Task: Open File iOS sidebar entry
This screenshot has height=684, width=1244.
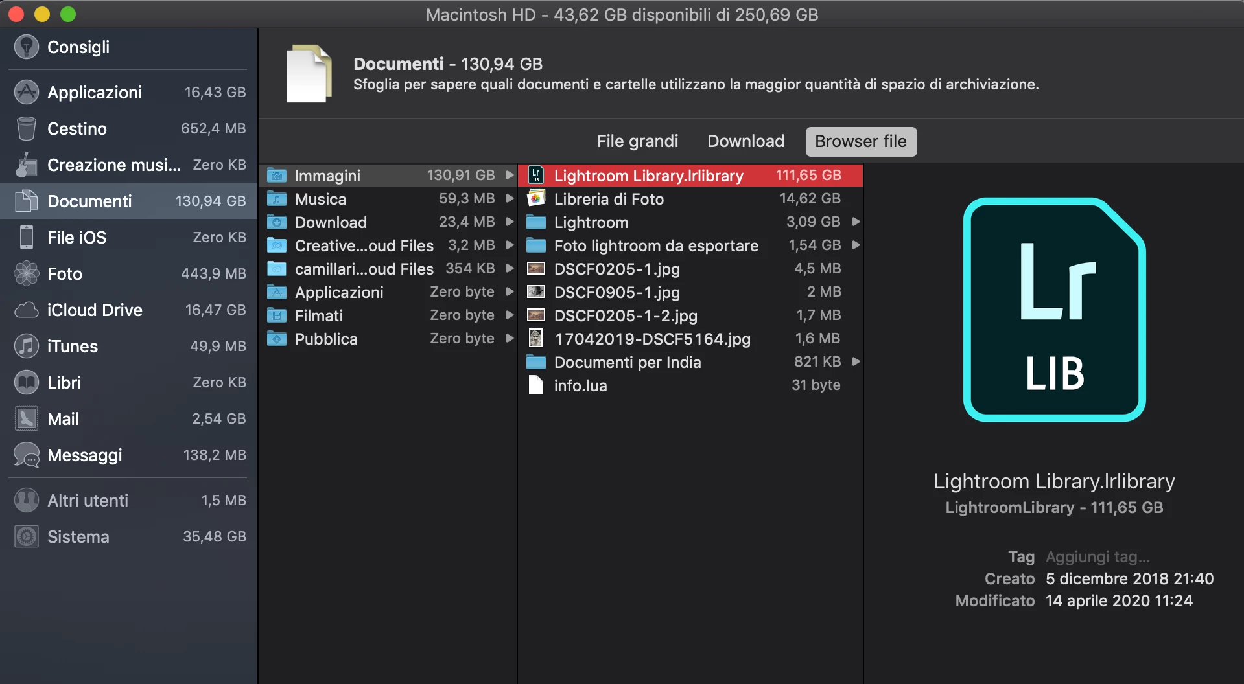Action: 129,237
